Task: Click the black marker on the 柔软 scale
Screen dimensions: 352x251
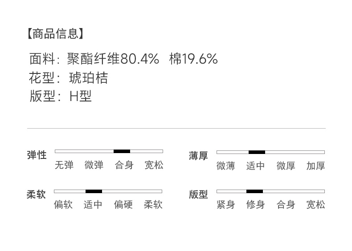Action: pyautogui.click(x=94, y=191)
